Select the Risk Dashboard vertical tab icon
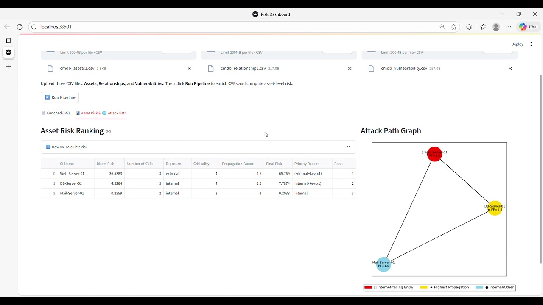The width and height of the screenshot is (543, 305). [x=8, y=52]
